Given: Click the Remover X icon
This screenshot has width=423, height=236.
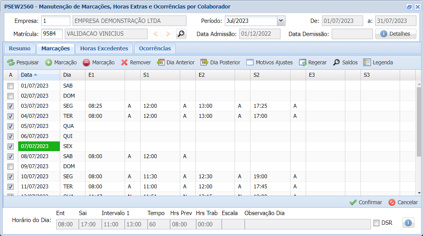Looking at the screenshot, I should (x=124, y=62).
